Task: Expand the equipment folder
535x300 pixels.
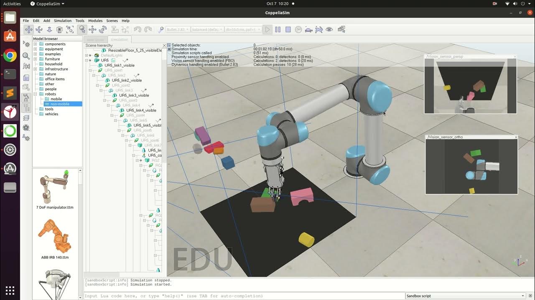Action: (x=36, y=49)
